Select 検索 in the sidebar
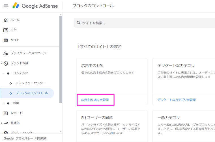Image resolution: width=215 pixels, height=142 pixels. pyautogui.click(x=16, y=103)
